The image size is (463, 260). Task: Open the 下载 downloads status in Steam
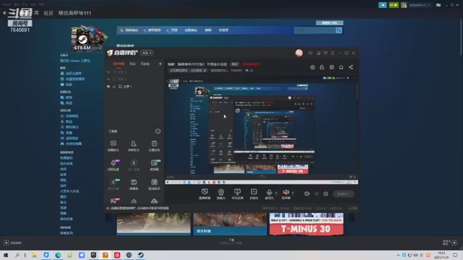point(231,242)
